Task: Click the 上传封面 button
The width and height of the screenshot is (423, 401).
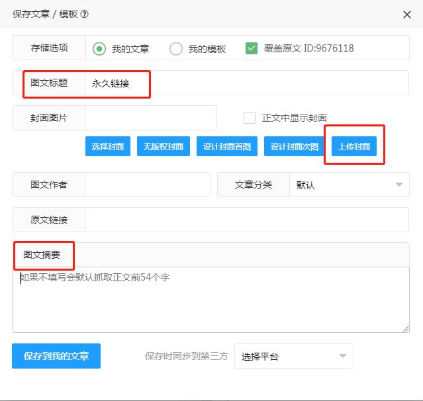Action: click(354, 146)
